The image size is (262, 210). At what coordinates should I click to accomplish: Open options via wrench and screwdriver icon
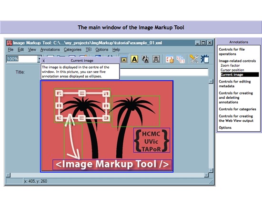(x=194, y=59)
